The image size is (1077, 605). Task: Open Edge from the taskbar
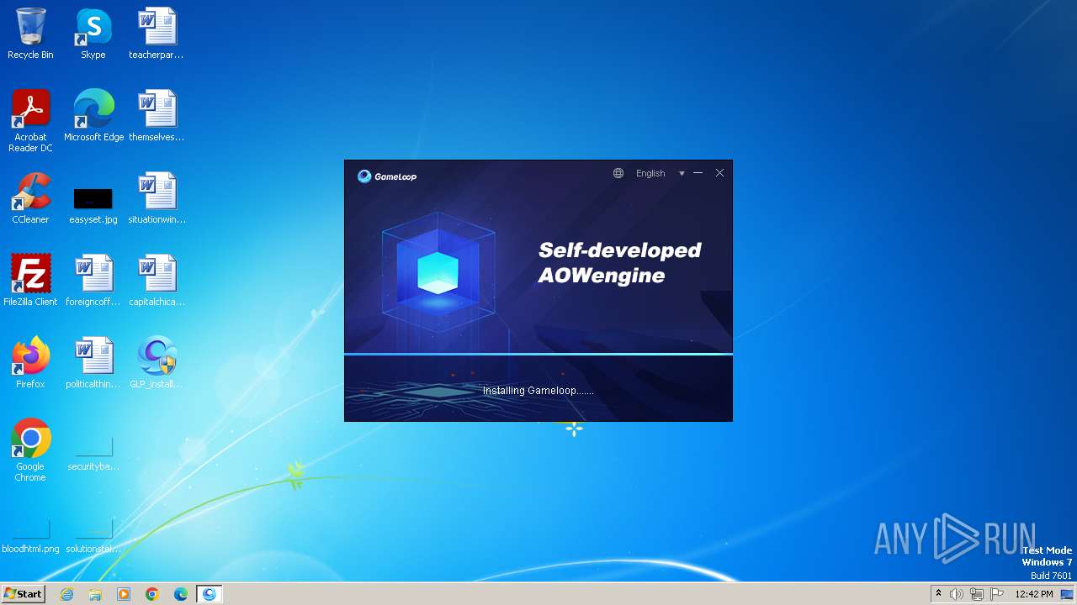pos(181,594)
